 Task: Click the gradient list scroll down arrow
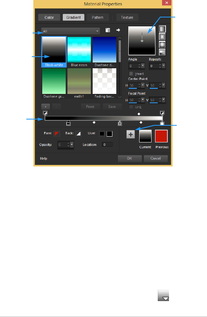[x=120, y=97]
